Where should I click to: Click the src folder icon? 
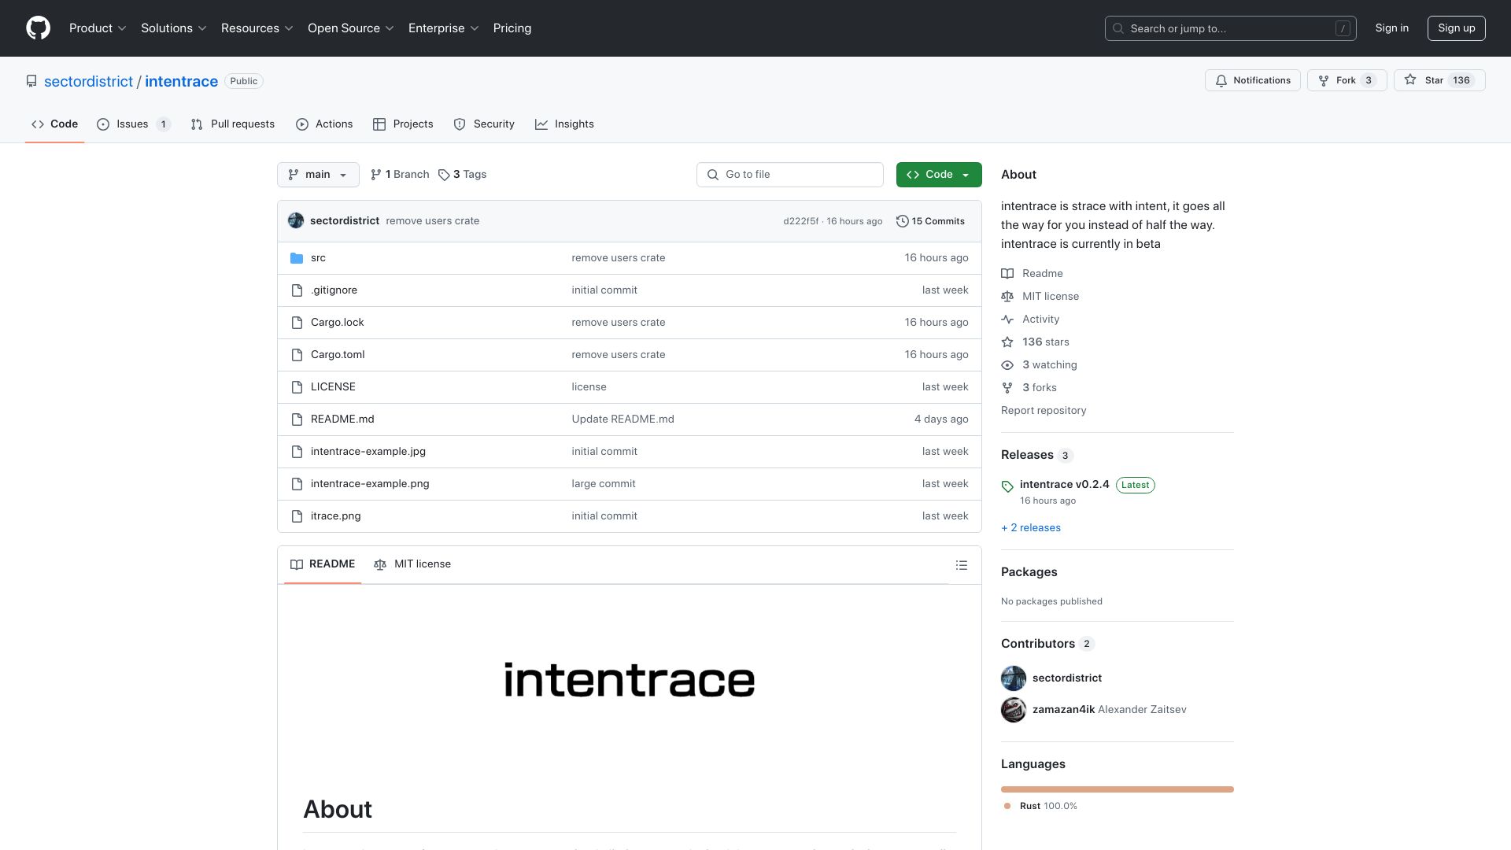[x=297, y=258]
